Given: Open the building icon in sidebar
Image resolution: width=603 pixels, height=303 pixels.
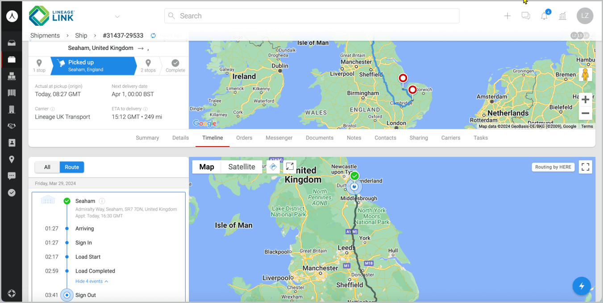Looking at the screenshot, I should (12, 109).
